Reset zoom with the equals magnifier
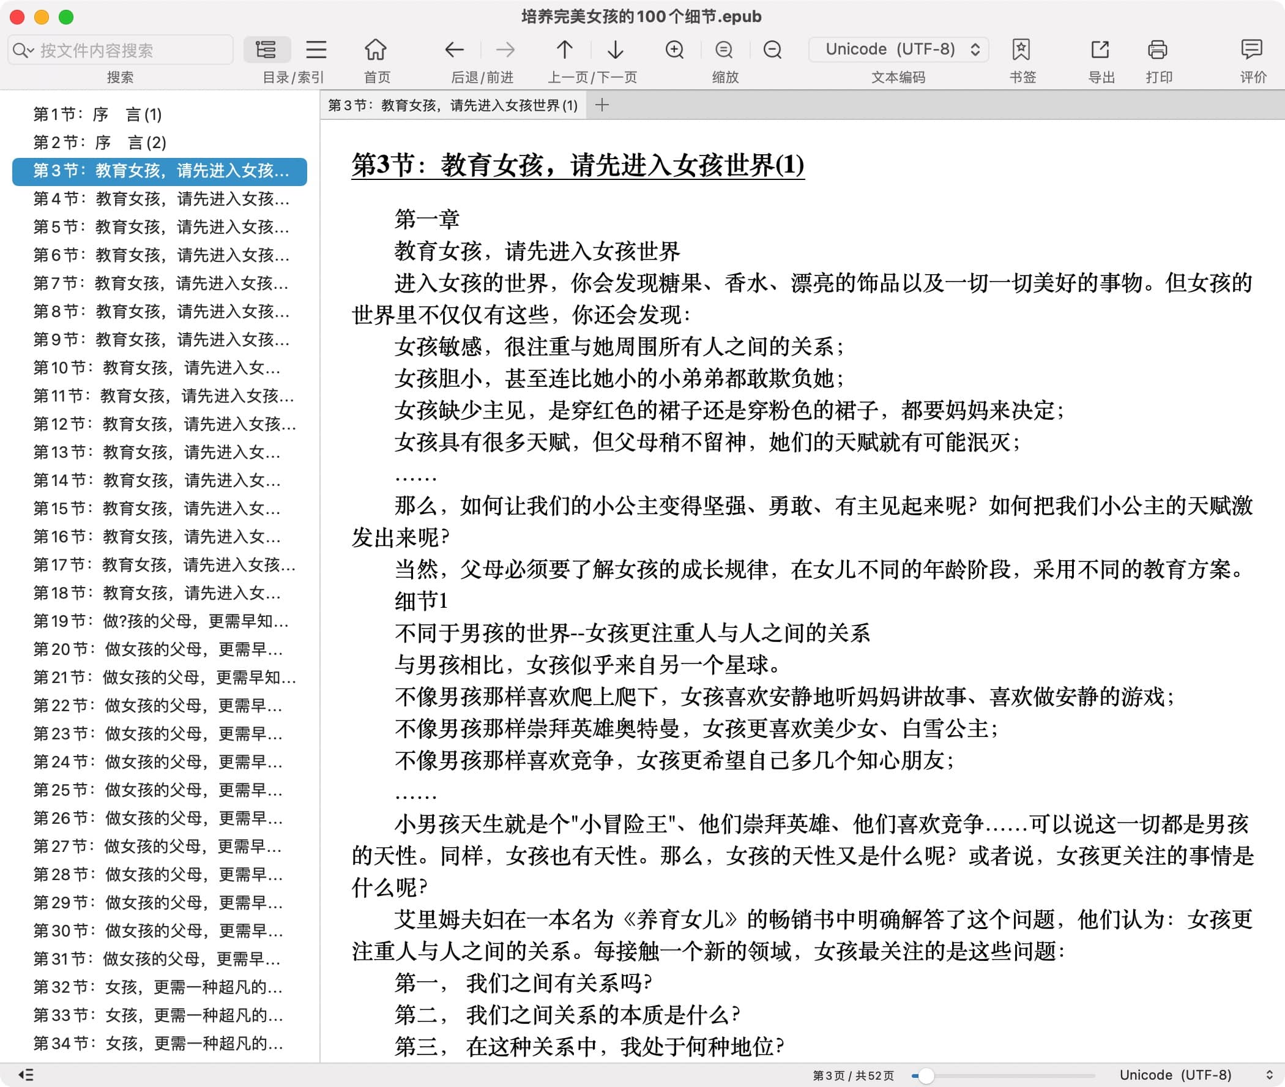 click(x=724, y=50)
